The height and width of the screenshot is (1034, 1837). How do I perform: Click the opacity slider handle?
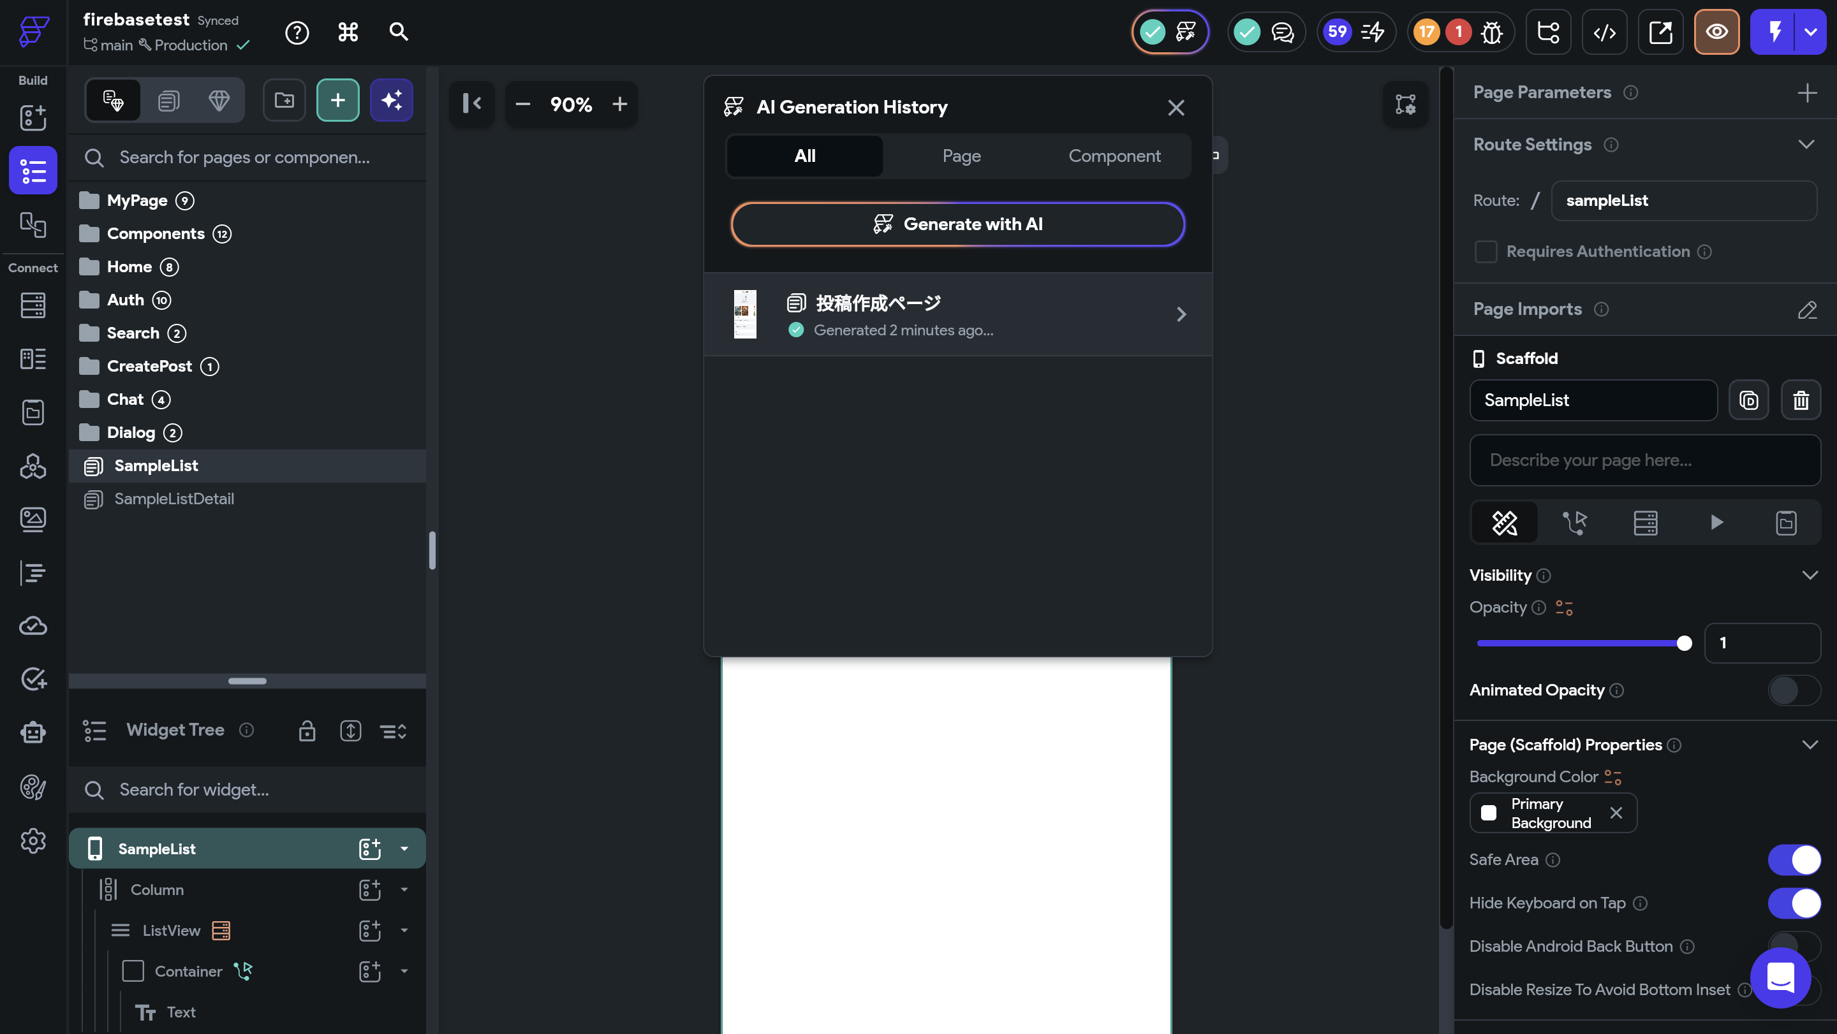pyautogui.click(x=1684, y=643)
